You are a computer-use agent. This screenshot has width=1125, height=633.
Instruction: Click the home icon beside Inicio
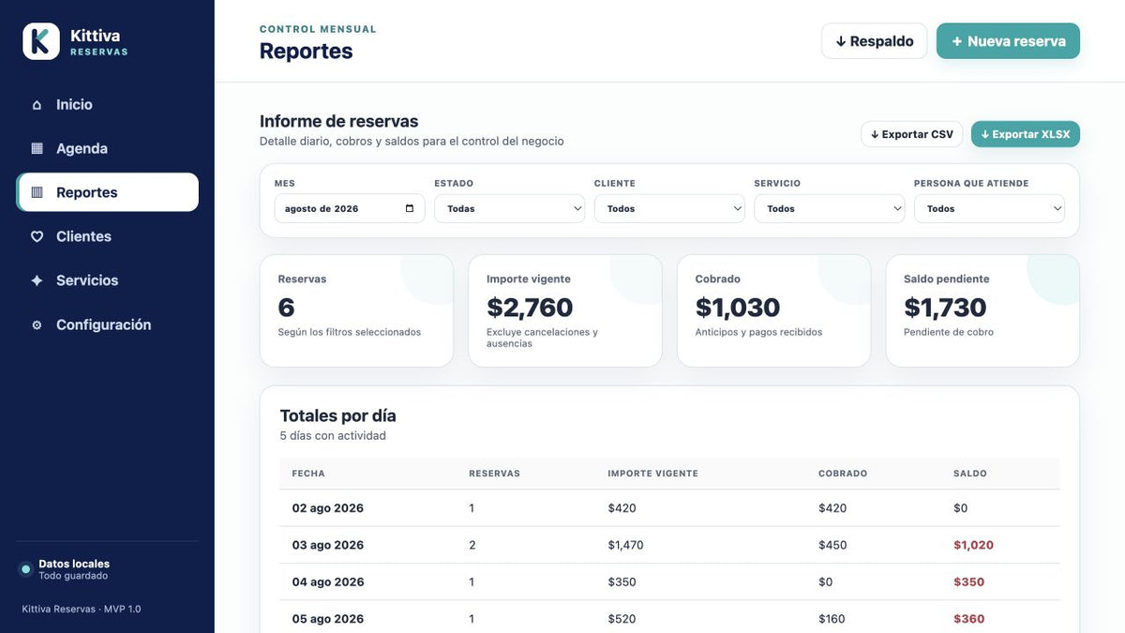37,105
